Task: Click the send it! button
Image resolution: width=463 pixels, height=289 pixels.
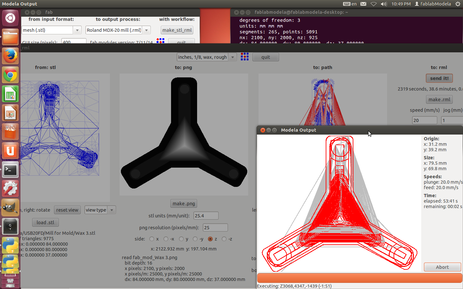Action: tap(439, 78)
